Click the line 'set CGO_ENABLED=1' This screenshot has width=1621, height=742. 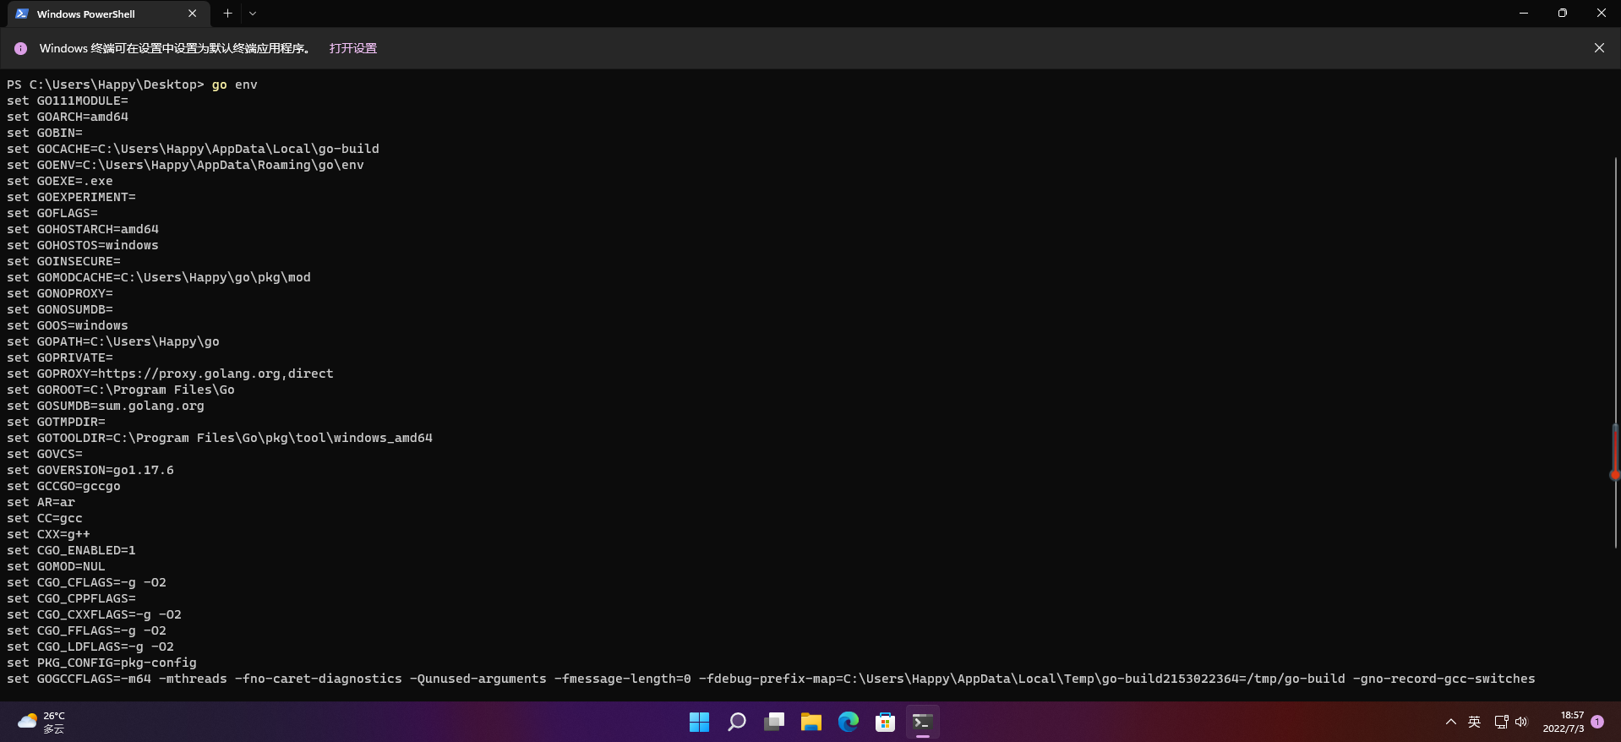pos(71,550)
